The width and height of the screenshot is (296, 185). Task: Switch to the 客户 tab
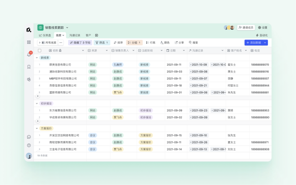pyautogui.click(x=88, y=36)
